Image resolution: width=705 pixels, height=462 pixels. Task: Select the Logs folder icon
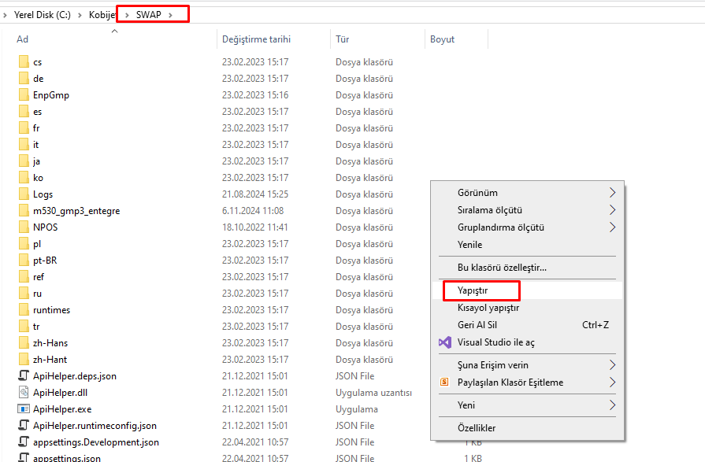(24, 194)
